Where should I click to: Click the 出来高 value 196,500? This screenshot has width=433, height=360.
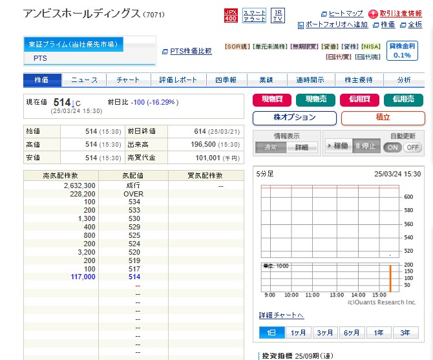pyautogui.click(x=203, y=144)
